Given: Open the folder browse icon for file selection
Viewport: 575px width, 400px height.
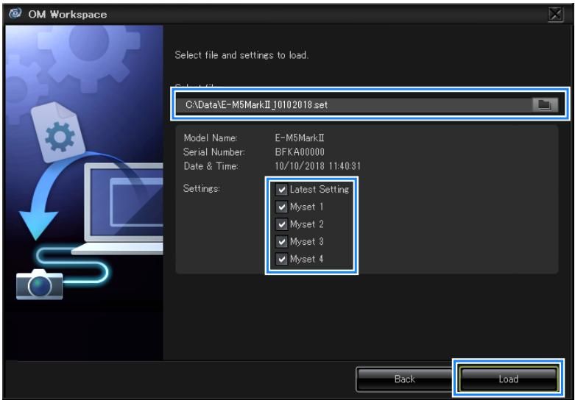Looking at the screenshot, I should pos(545,104).
